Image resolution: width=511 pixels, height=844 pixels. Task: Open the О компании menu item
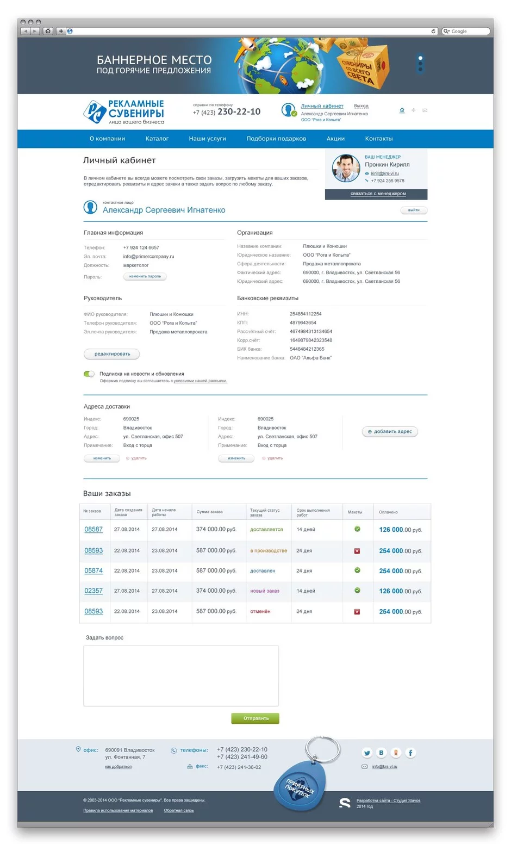tap(107, 139)
